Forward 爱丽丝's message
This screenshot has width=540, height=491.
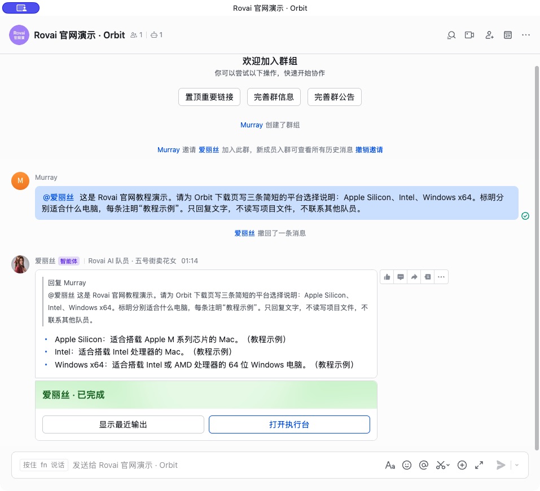(414, 277)
